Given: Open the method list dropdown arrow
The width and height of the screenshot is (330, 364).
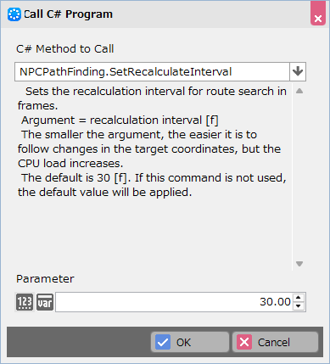Looking at the screenshot, I should tap(298, 72).
